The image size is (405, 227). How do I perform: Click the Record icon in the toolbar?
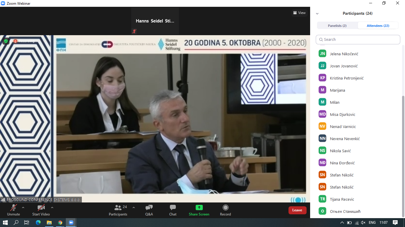point(226,207)
